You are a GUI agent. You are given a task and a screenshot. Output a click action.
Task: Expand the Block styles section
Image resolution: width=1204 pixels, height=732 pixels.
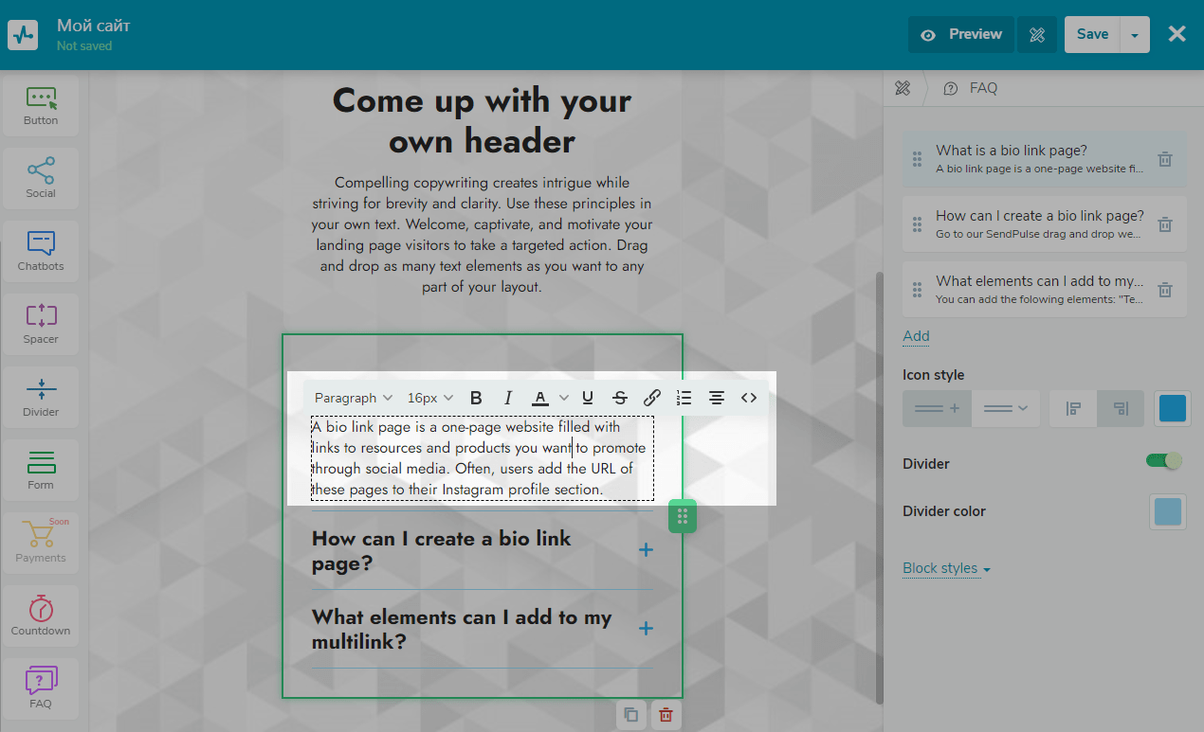pos(946,568)
